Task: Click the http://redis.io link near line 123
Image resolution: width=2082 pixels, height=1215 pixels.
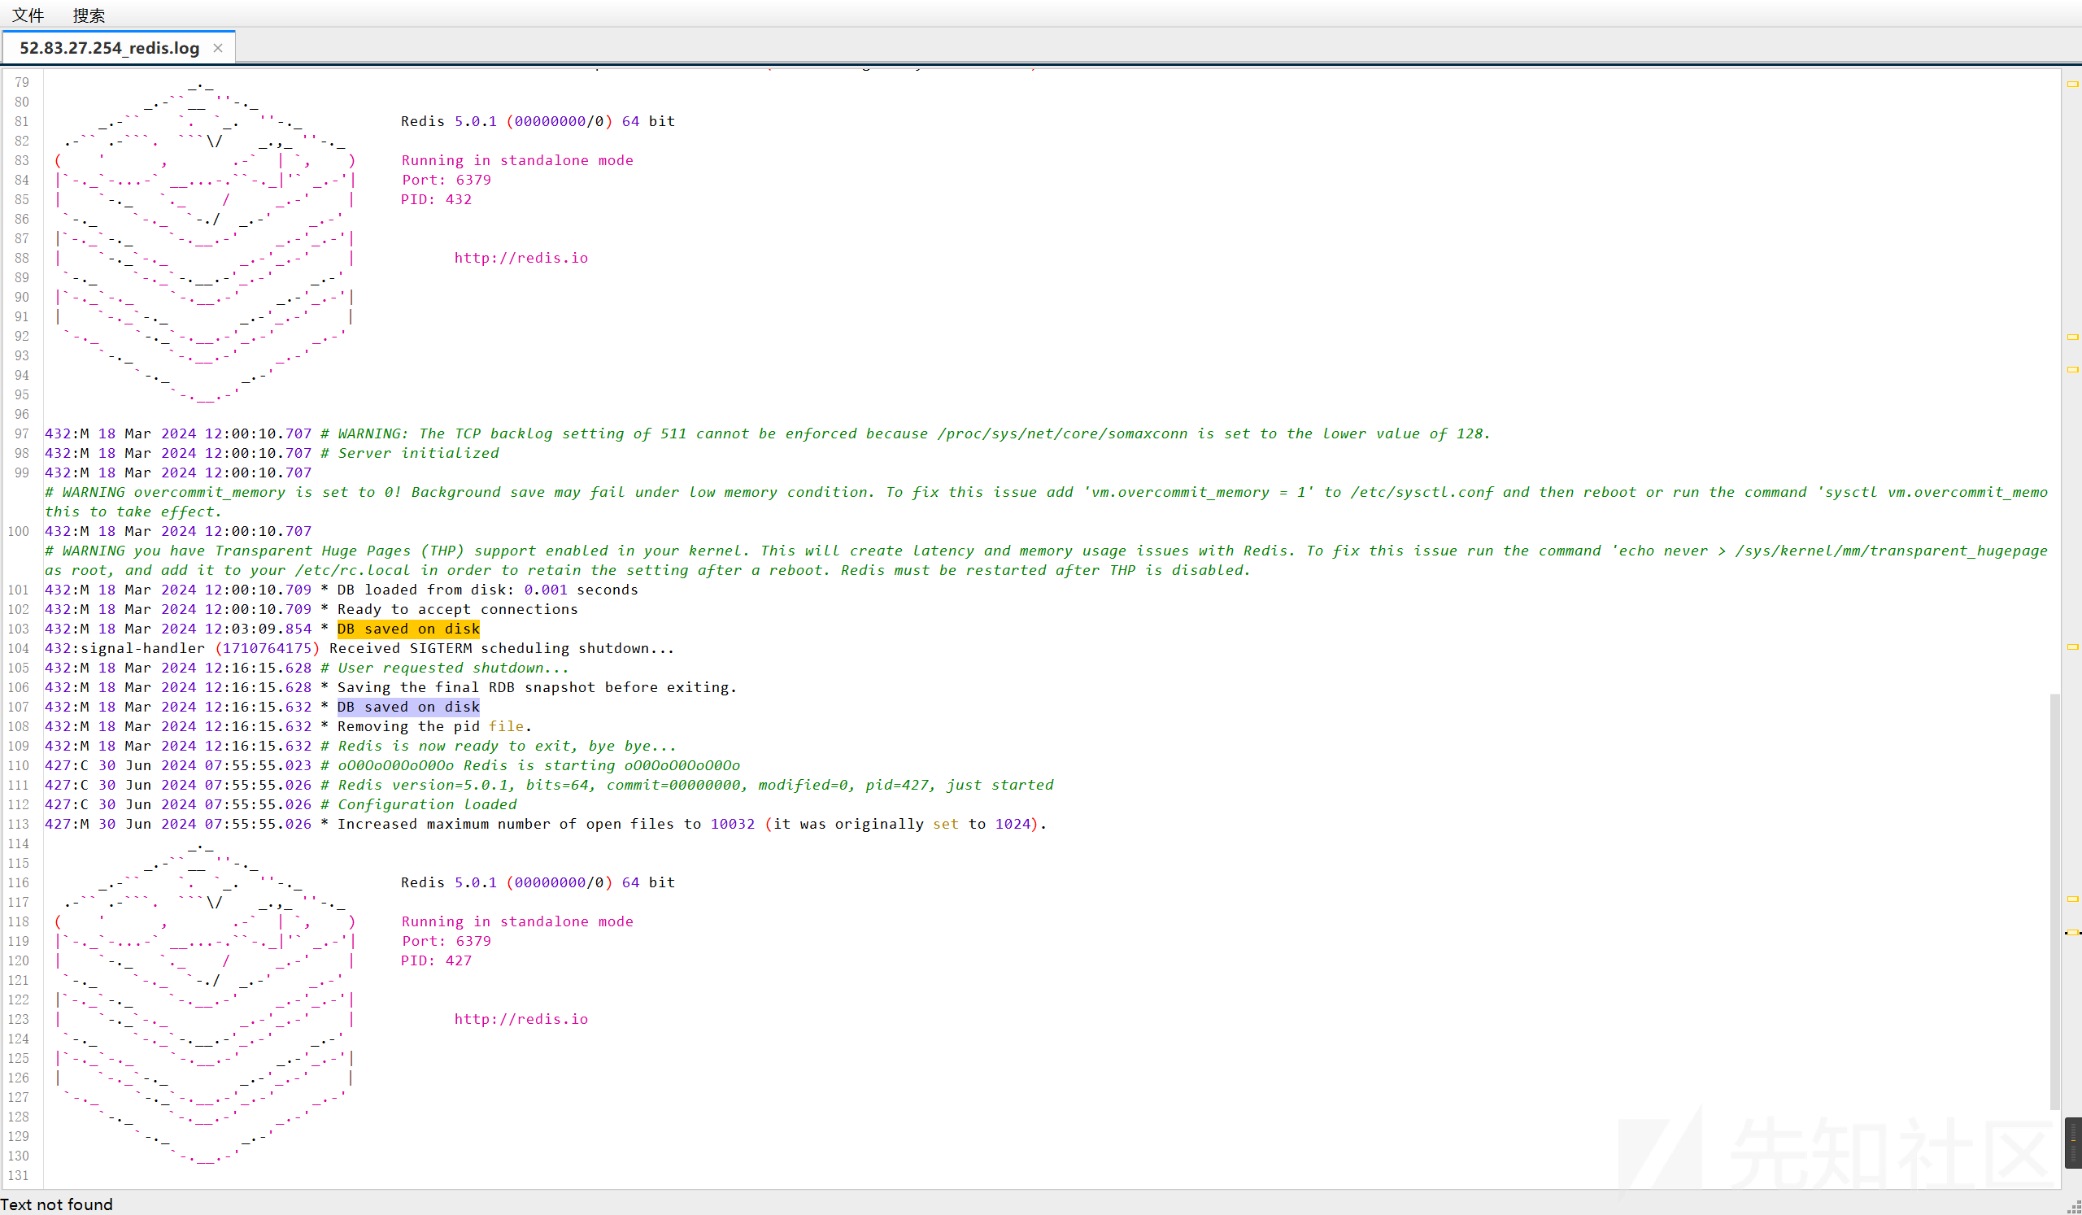Action: click(521, 1019)
